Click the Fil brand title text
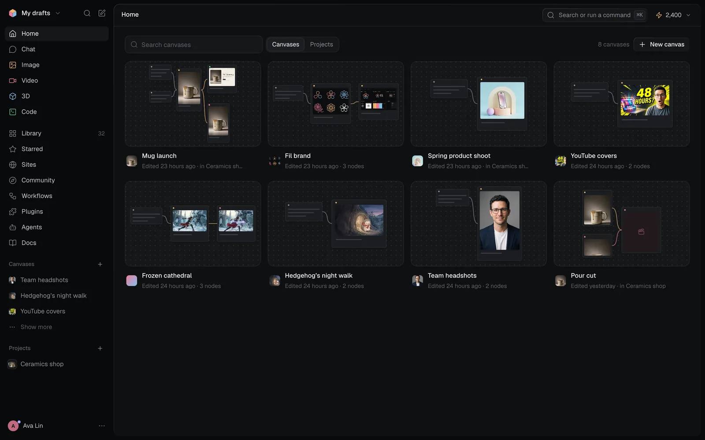 (x=298, y=156)
